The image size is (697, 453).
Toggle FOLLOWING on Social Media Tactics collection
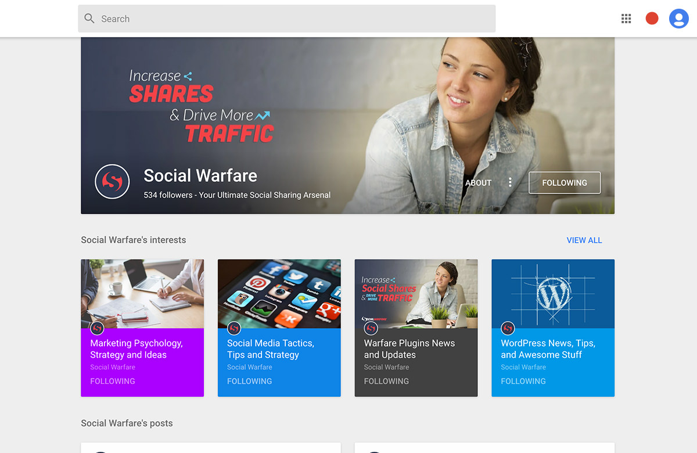250,381
